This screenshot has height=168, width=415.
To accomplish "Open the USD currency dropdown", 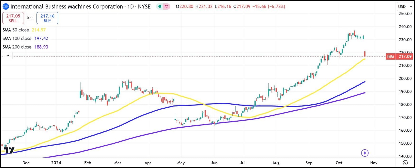I will (405, 6).
